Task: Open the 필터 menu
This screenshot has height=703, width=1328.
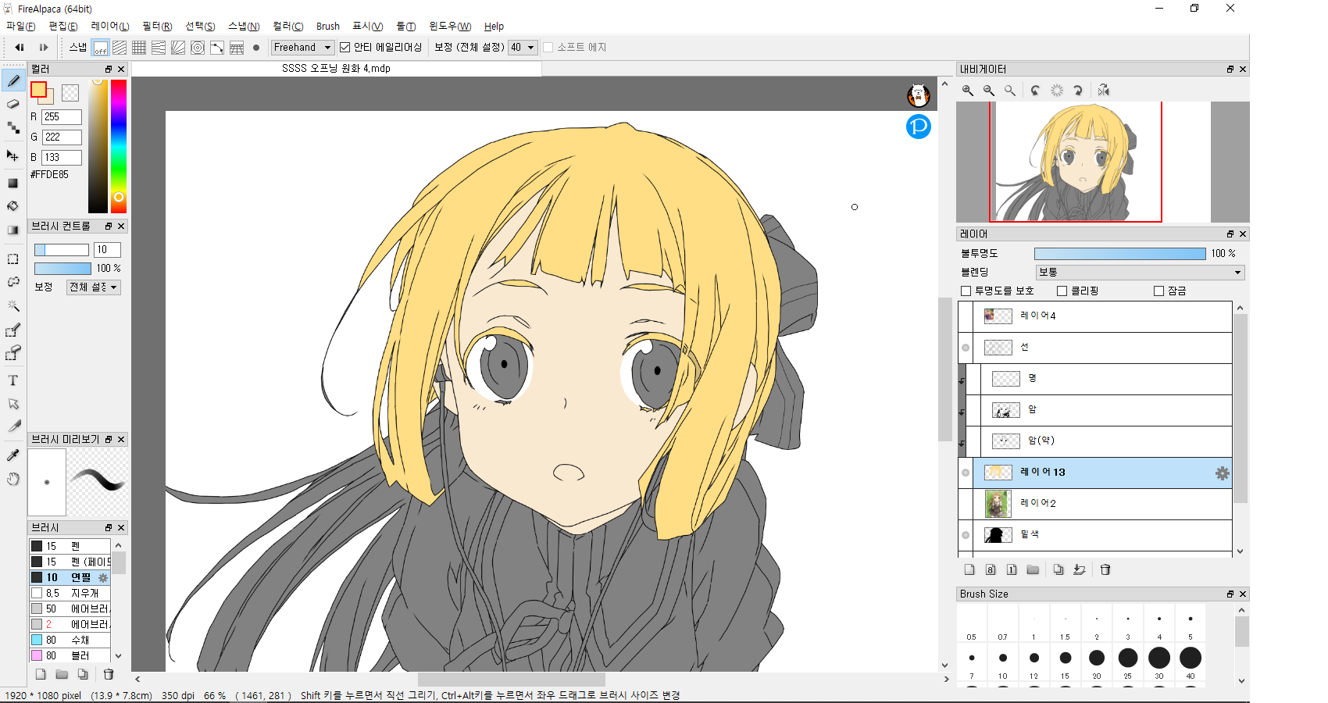Action: [157, 27]
